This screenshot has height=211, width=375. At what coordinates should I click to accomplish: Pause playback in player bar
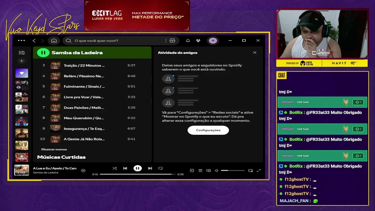(x=137, y=168)
